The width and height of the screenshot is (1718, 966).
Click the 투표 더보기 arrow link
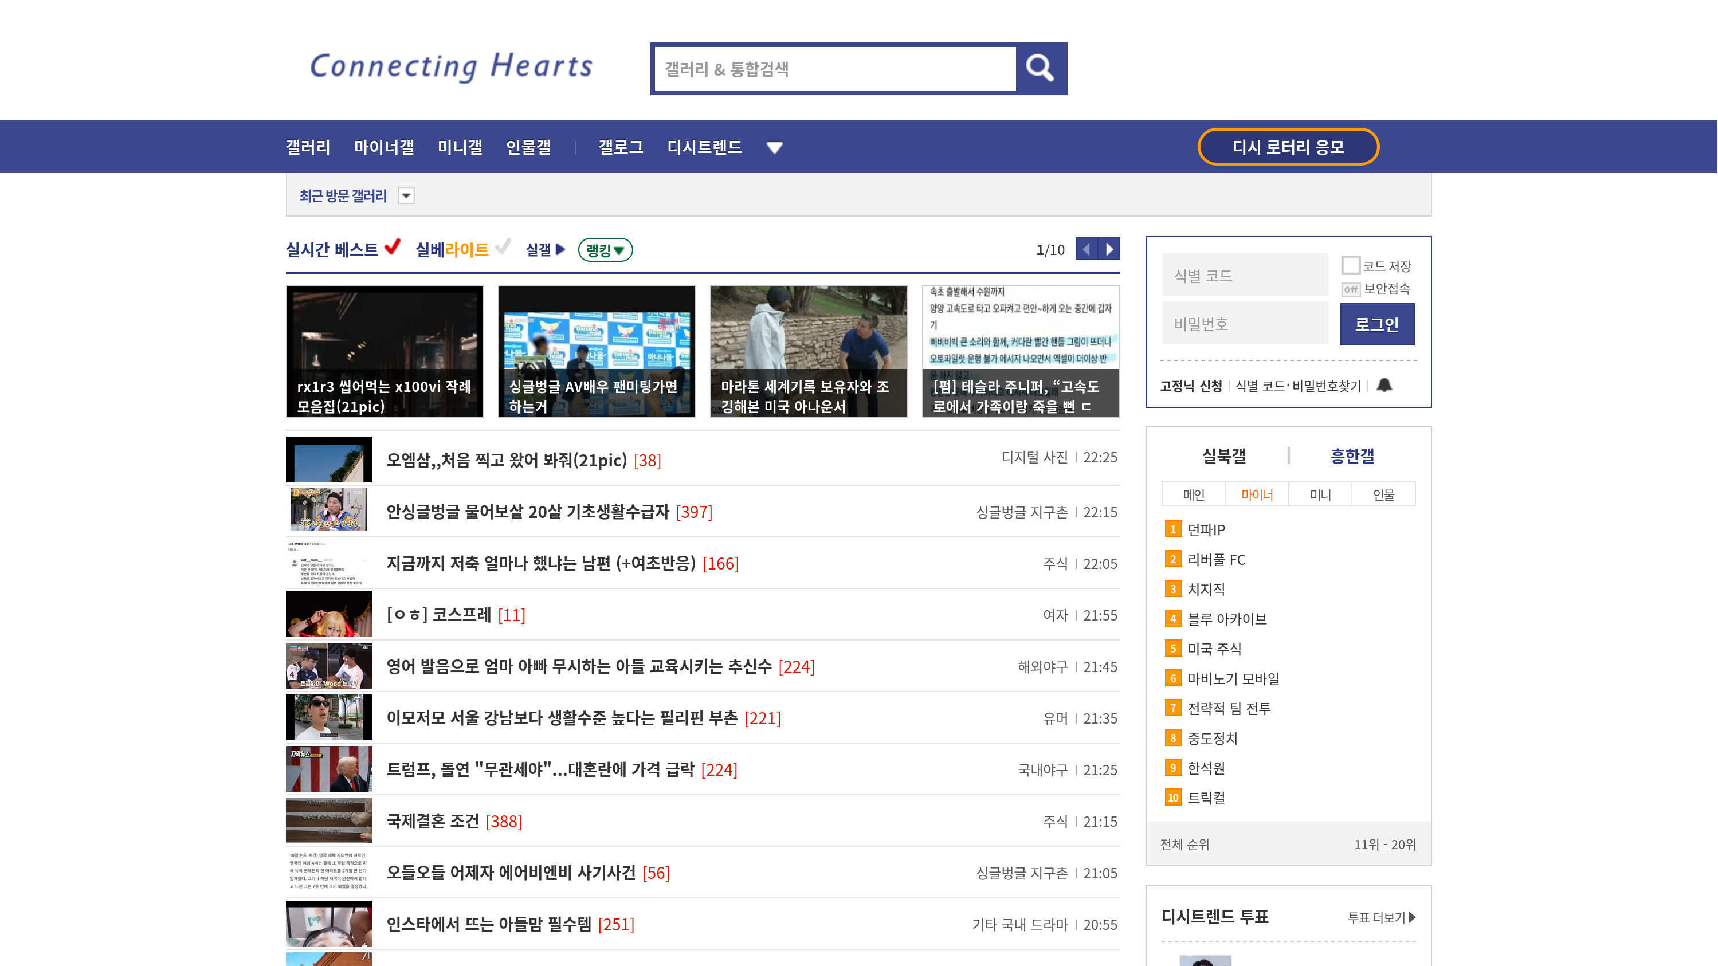coord(1382,917)
